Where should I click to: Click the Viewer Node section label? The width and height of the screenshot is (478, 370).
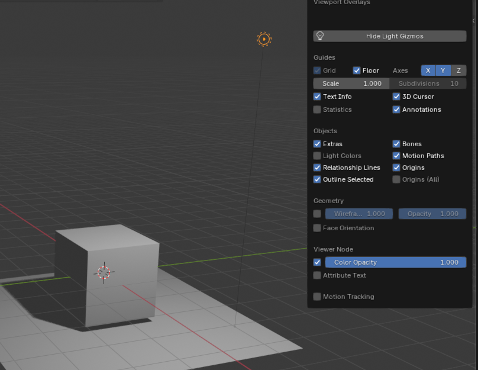click(x=334, y=249)
